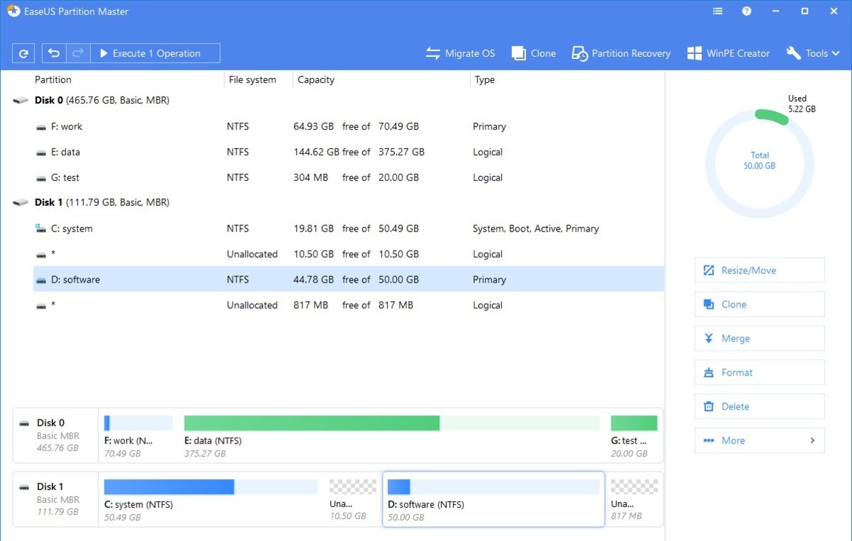Click the C: system drive icon in the list
The image size is (852, 541).
[x=41, y=229]
